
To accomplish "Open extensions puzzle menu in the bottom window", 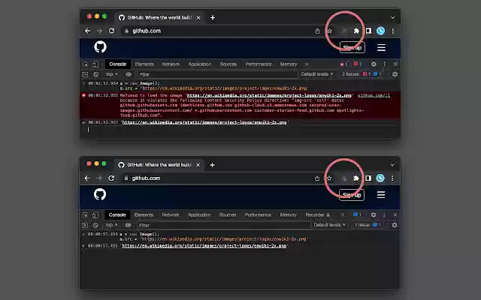I will [x=355, y=178].
